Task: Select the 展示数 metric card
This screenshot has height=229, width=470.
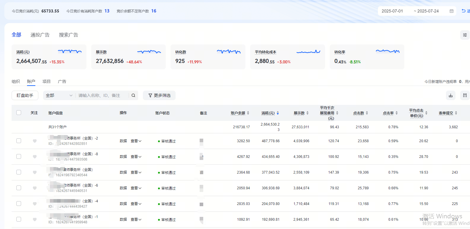Action: point(128,57)
